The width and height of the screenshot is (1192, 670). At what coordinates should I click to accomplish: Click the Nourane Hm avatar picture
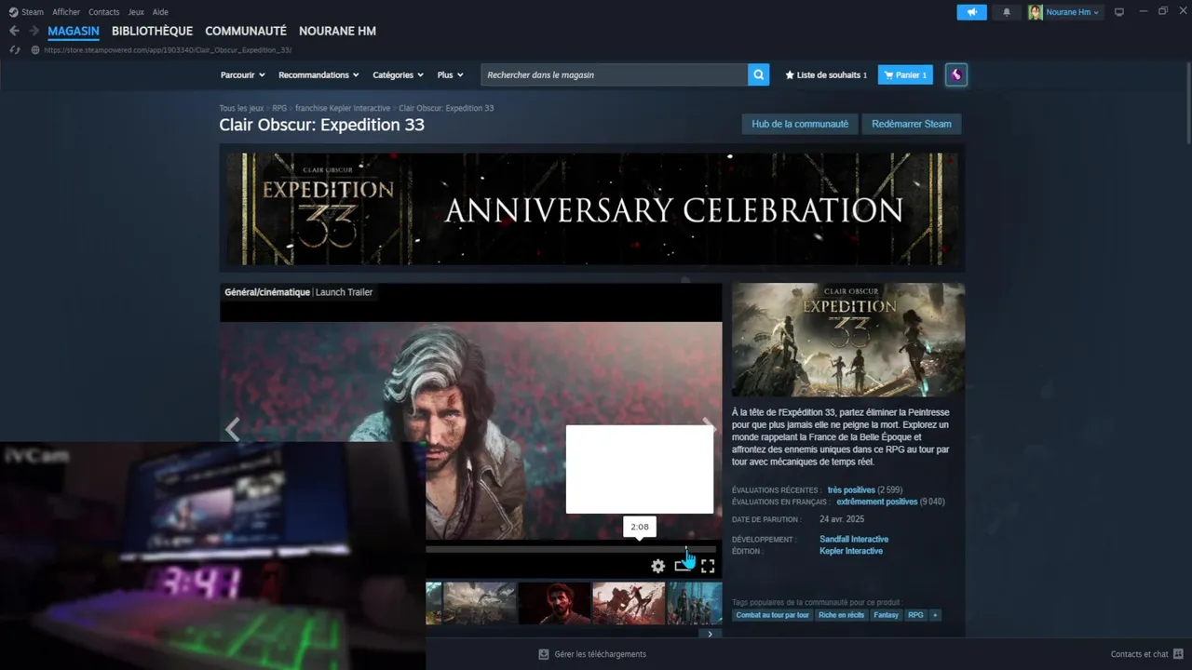coord(1035,12)
